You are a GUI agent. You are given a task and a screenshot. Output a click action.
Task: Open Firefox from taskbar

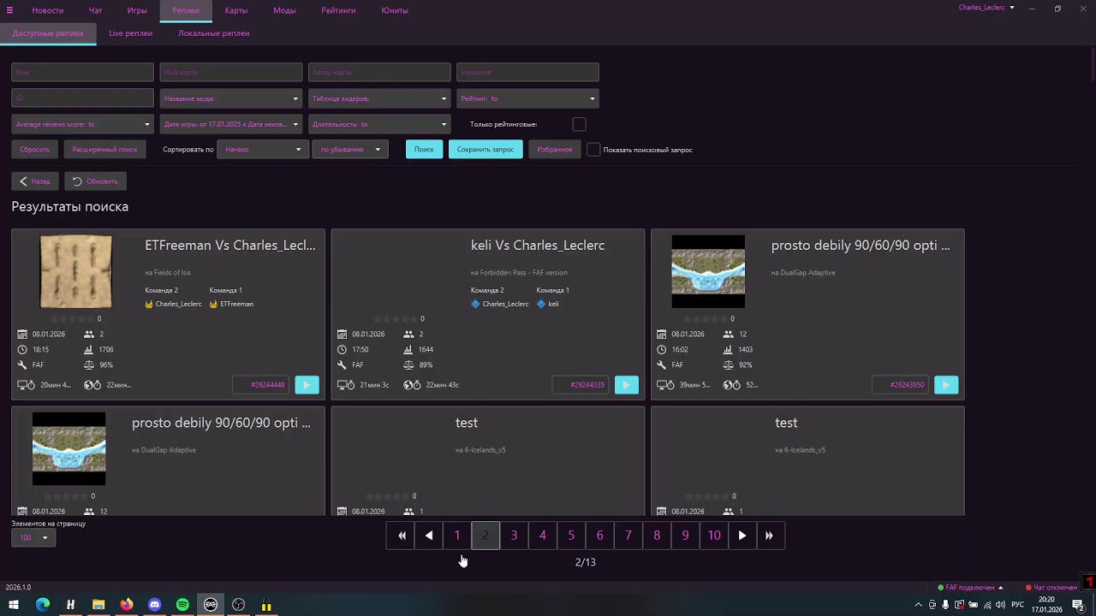pos(127,605)
